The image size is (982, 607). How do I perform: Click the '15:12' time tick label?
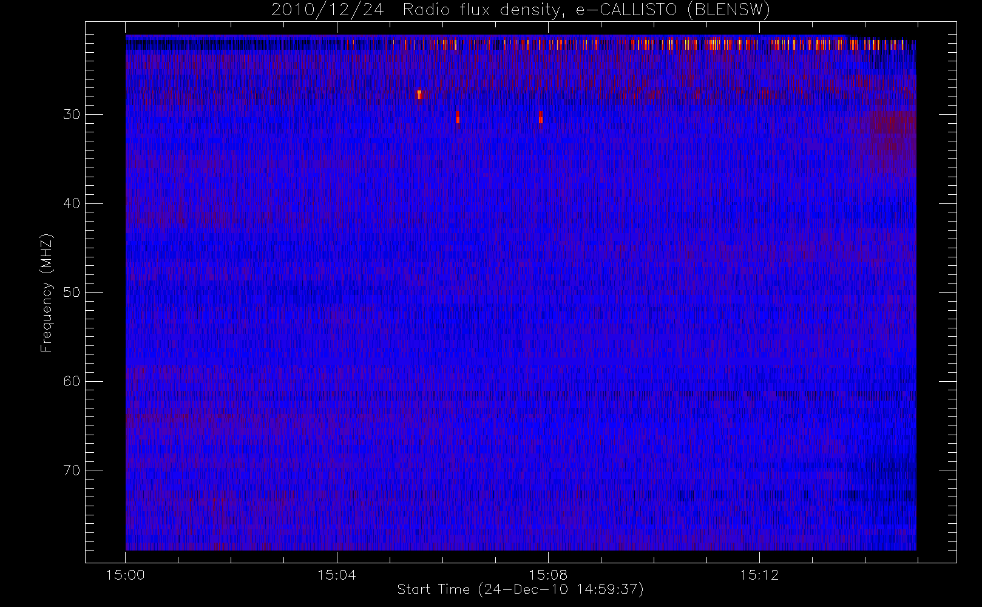[x=759, y=575]
